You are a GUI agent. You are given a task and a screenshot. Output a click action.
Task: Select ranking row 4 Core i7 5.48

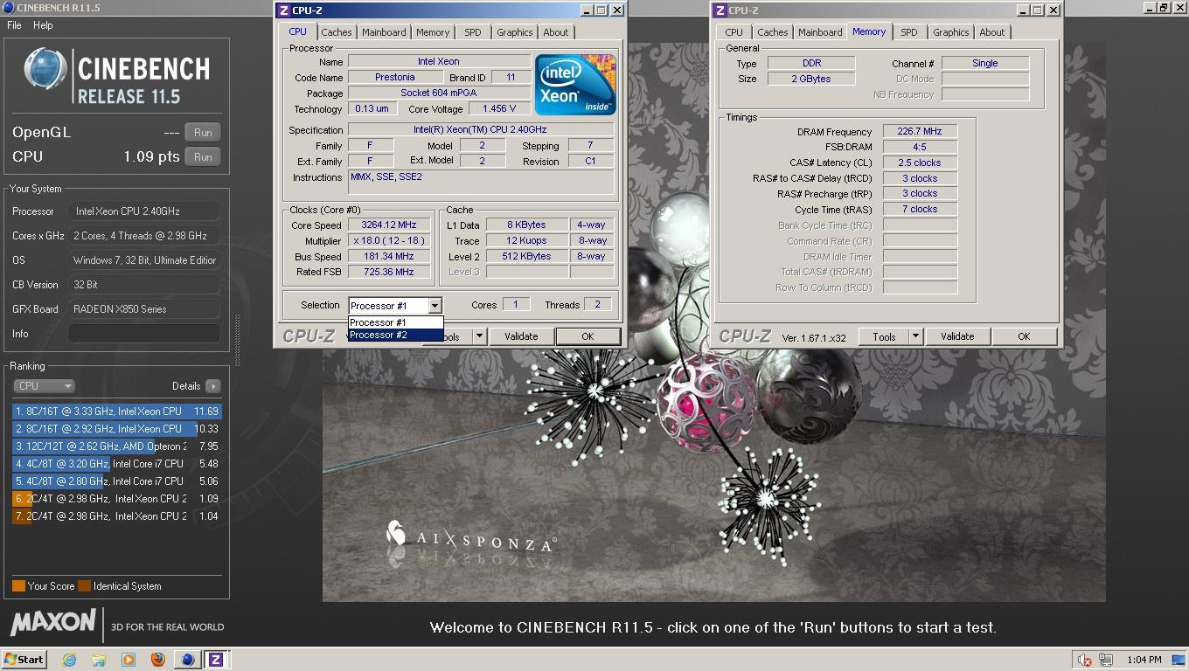[x=117, y=464]
